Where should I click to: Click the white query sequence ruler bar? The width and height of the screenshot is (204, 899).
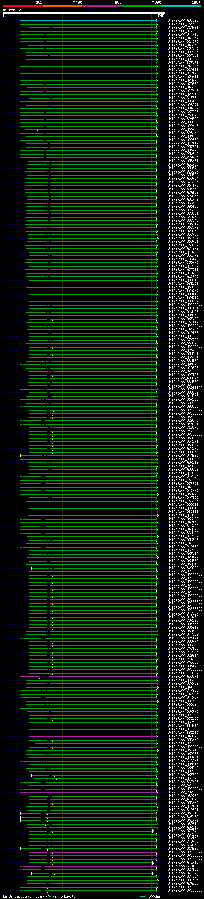[x=84, y=13]
